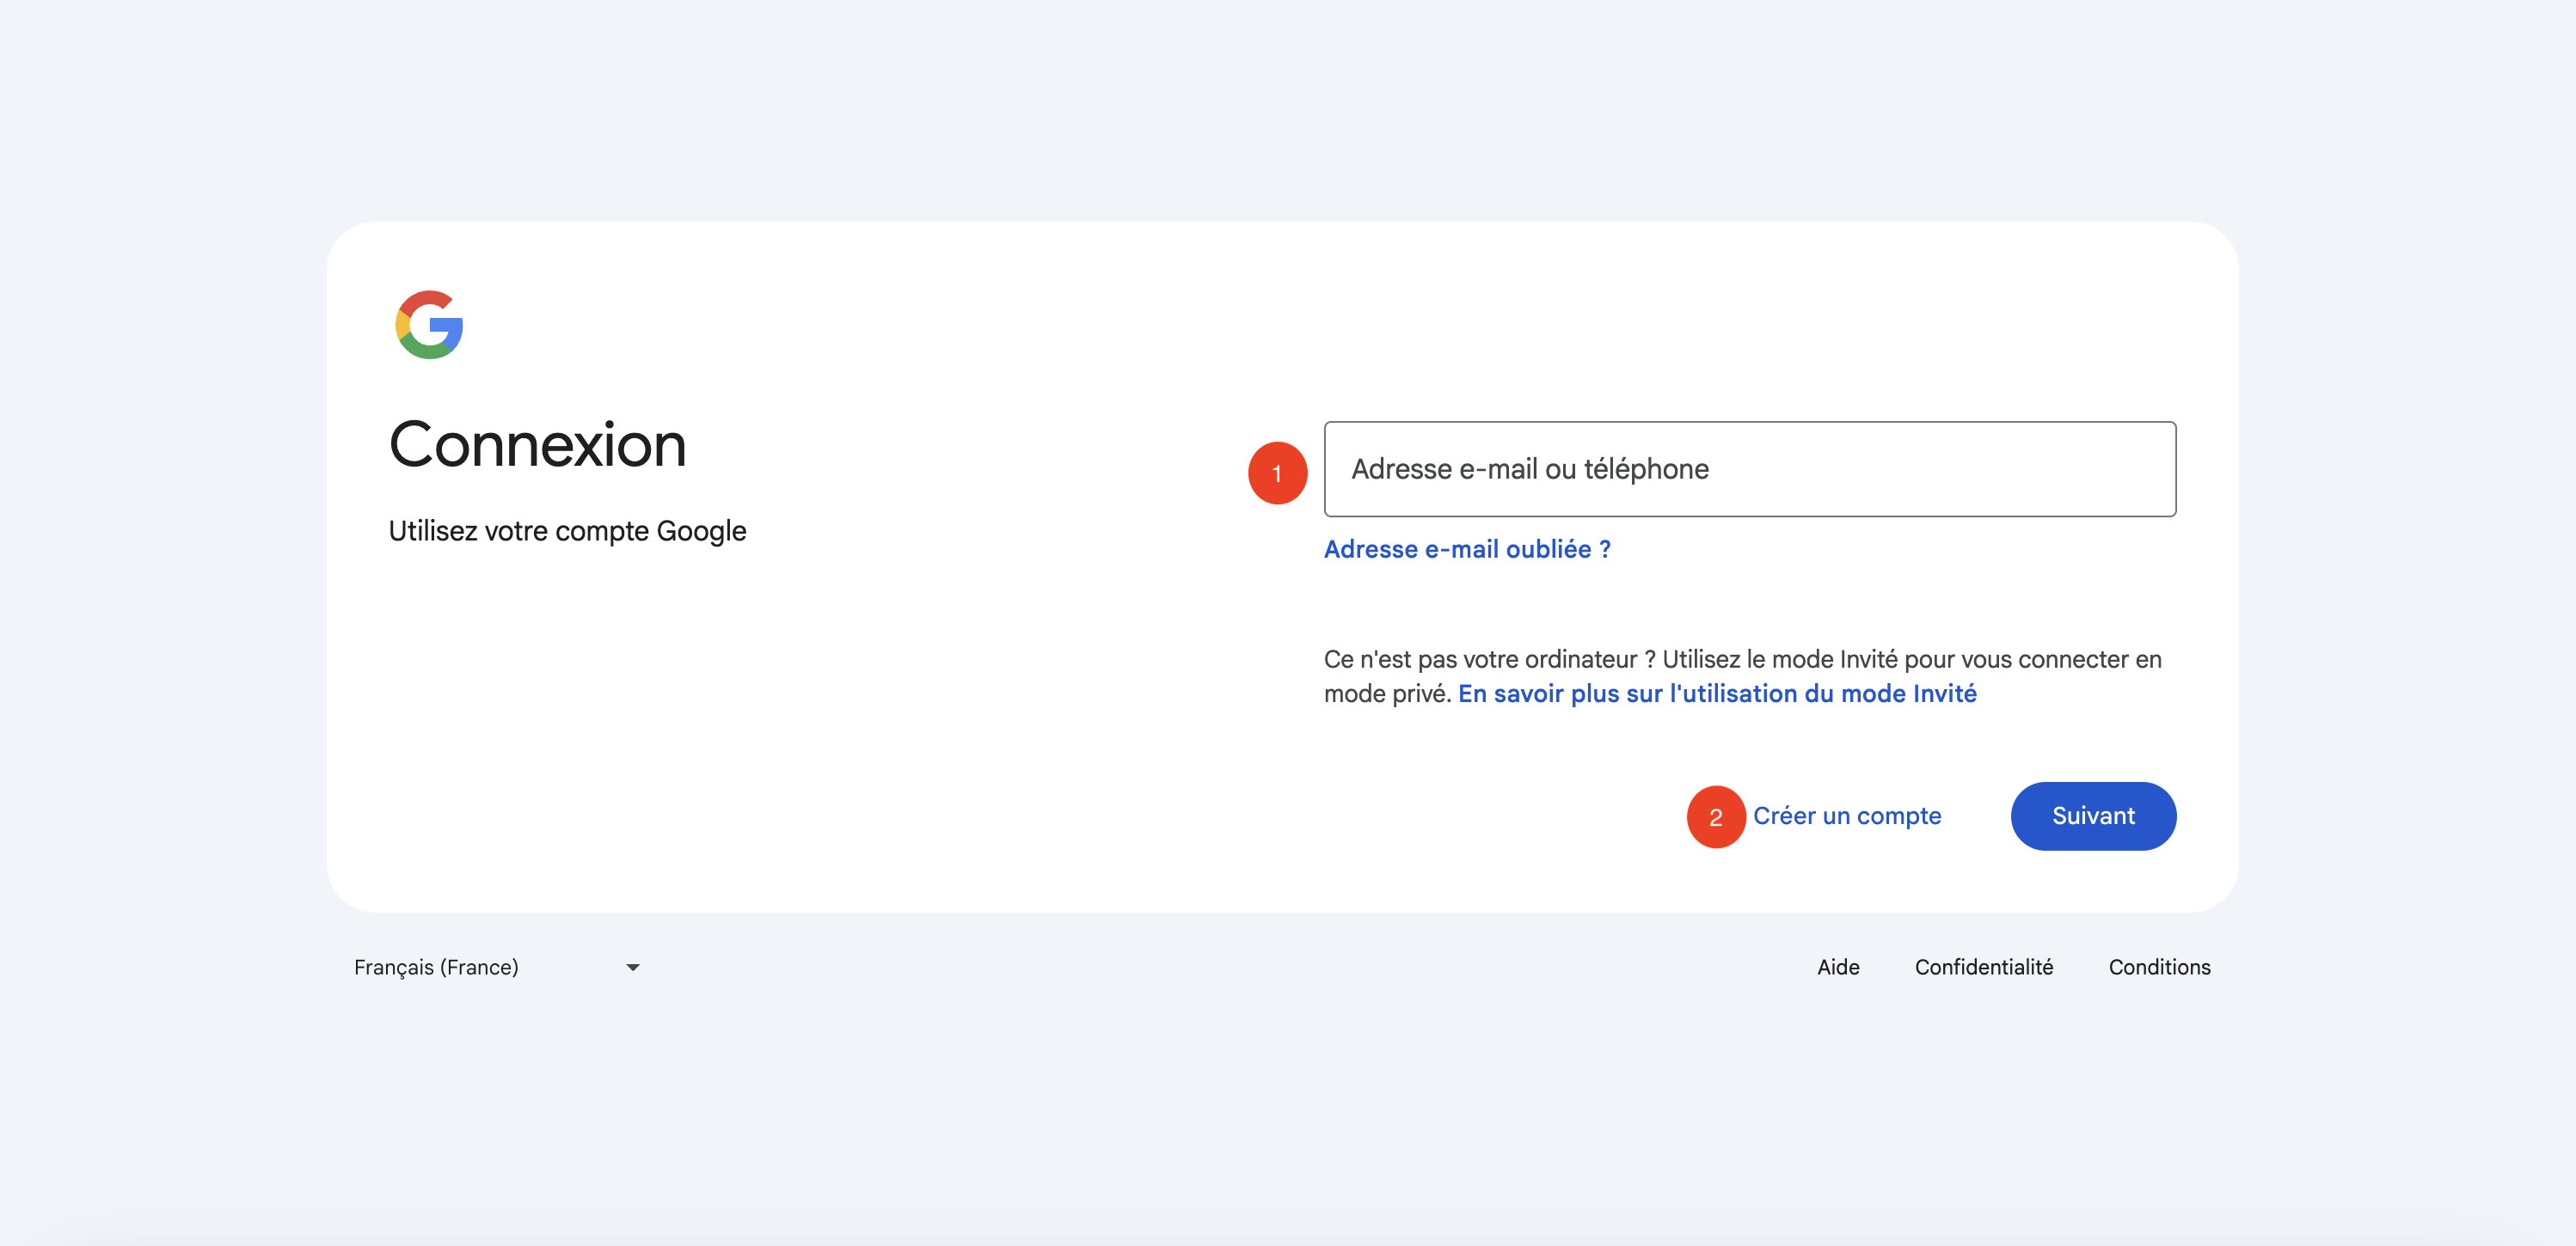The width and height of the screenshot is (2576, 1246).
Task: Click the language selector caret arrow
Action: coord(632,968)
